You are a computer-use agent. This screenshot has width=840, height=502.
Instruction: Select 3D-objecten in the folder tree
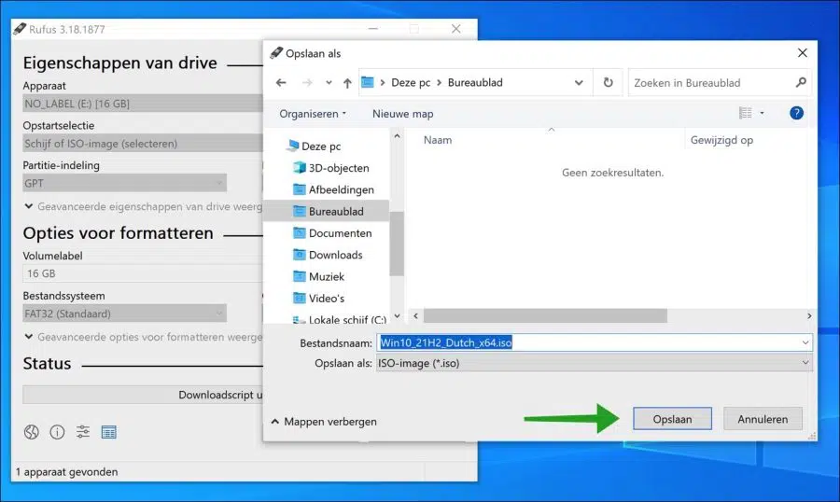(331, 168)
